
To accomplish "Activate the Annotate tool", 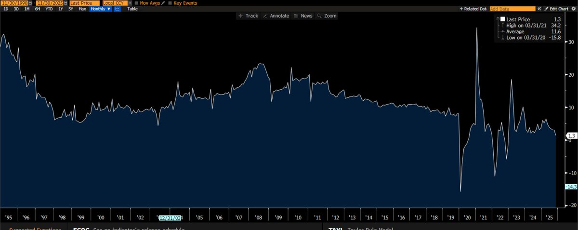I will [x=276, y=16].
